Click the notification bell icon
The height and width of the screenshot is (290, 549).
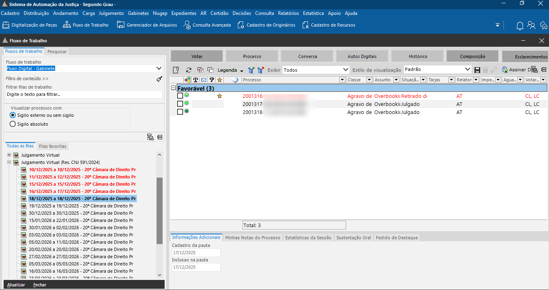click(x=520, y=25)
